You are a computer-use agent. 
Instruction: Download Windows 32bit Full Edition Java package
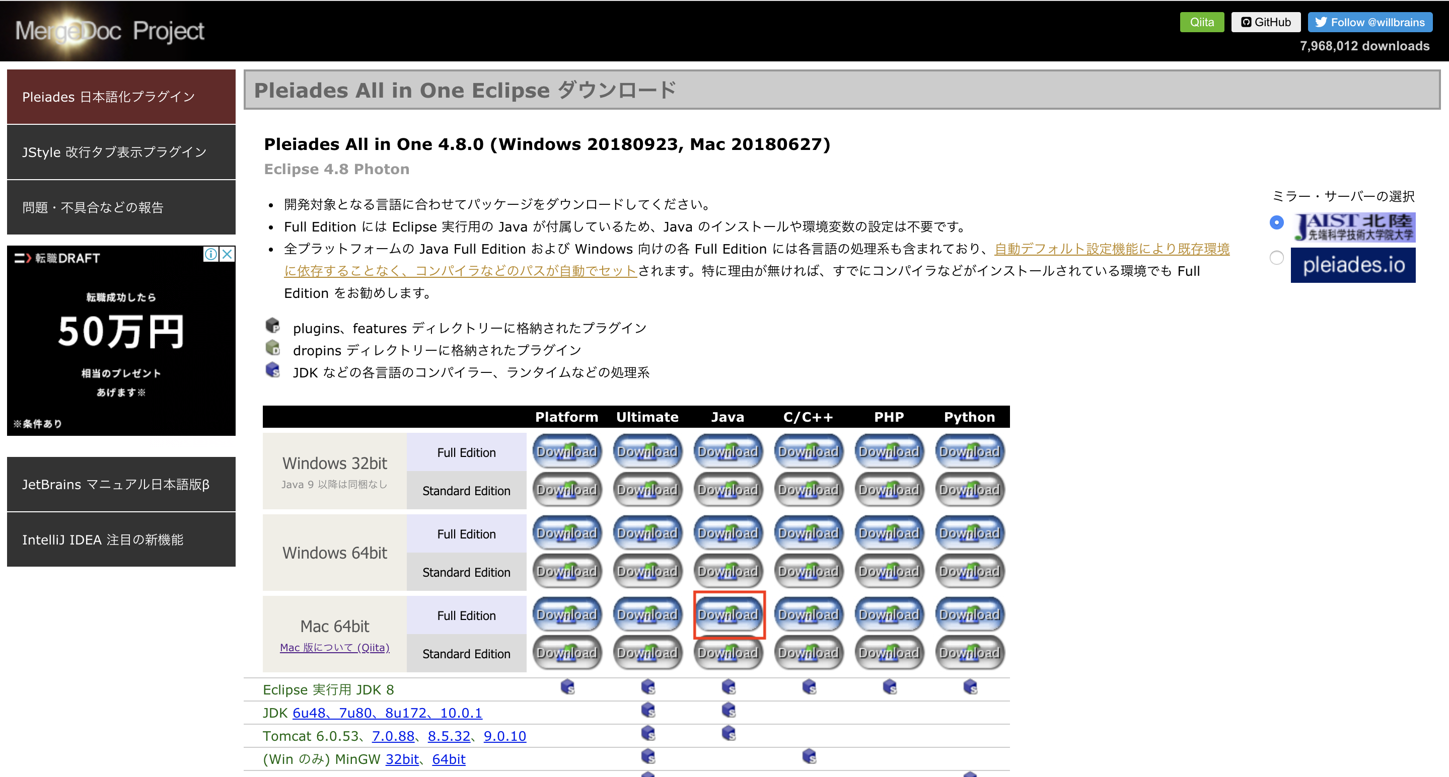tap(728, 451)
